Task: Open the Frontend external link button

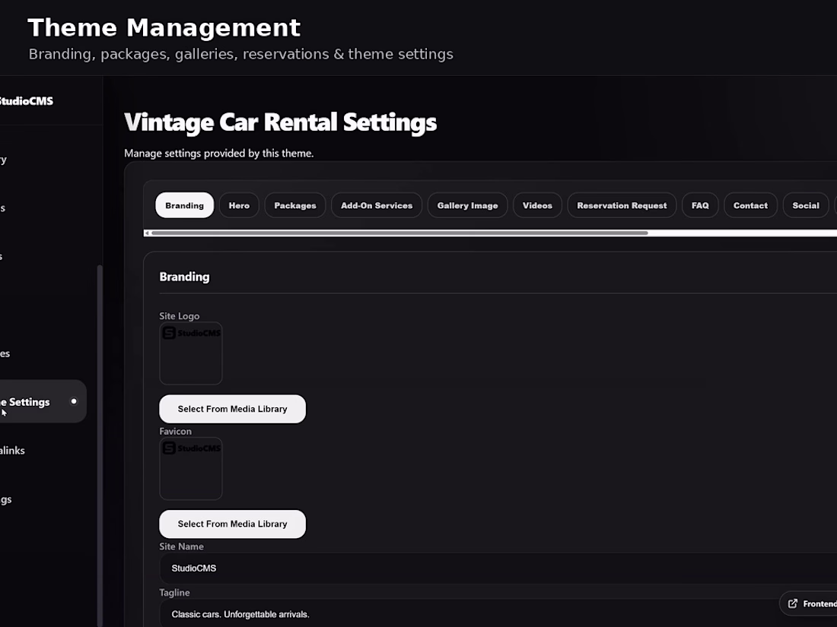Action: pyautogui.click(x=808, y=603)
